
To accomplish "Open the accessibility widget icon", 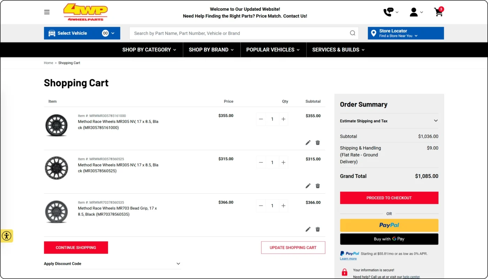I will pyautogui.click(x=7, y=236).
